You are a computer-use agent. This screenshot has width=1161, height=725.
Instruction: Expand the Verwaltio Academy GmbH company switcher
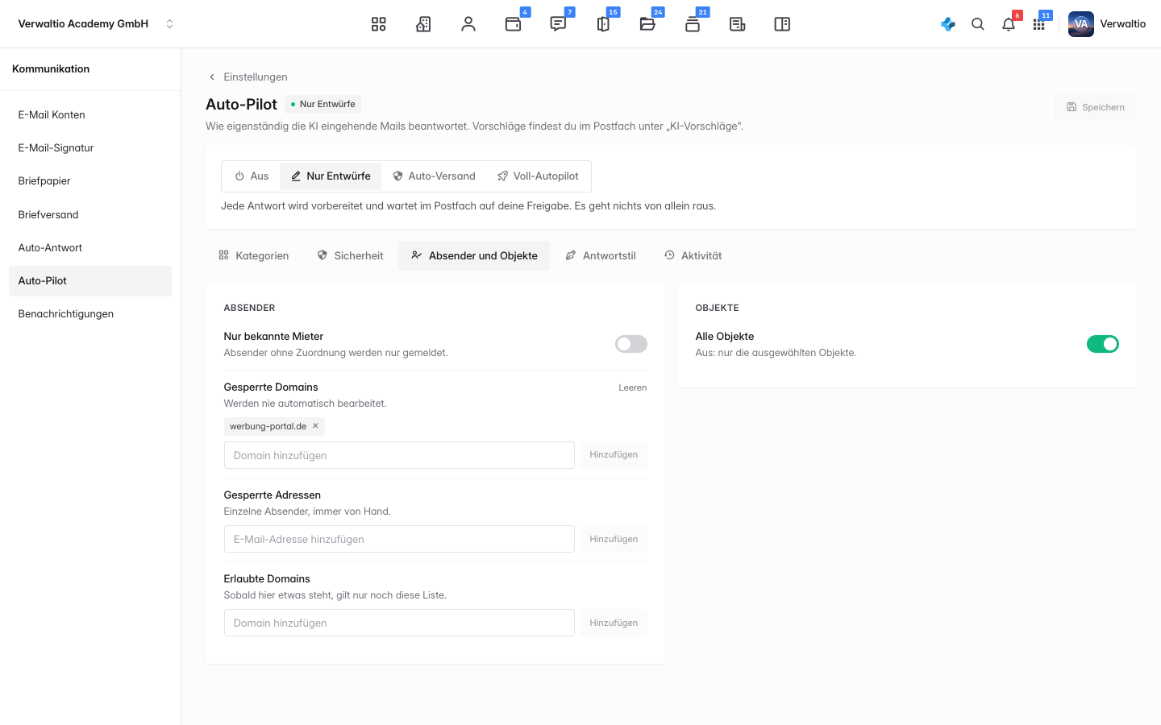pos(95,24)
